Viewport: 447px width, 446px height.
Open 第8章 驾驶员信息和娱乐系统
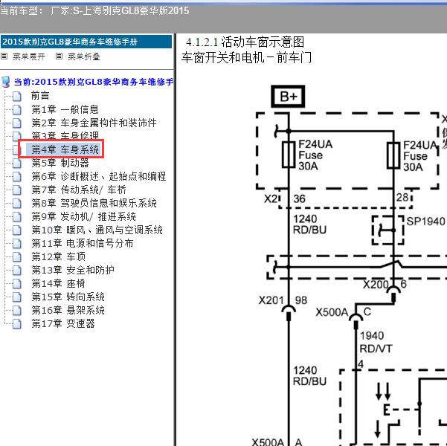[x=94, y=203]
